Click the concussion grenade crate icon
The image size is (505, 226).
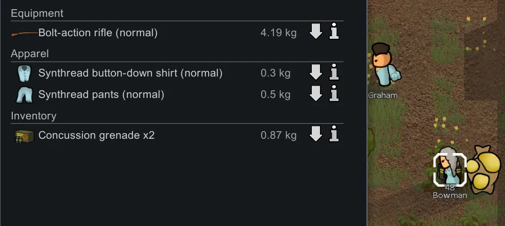[24, 136]
